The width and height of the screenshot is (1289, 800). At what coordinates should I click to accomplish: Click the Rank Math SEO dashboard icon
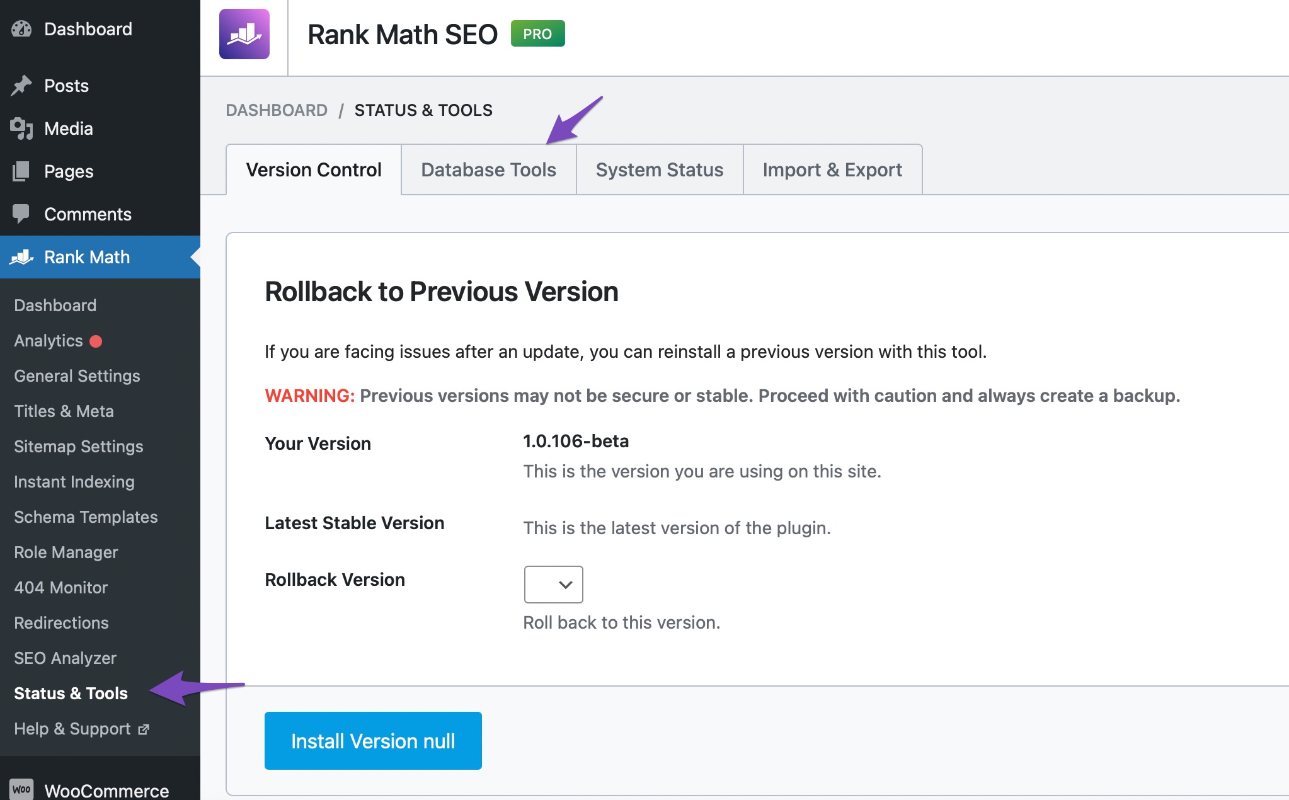(246, 33)
